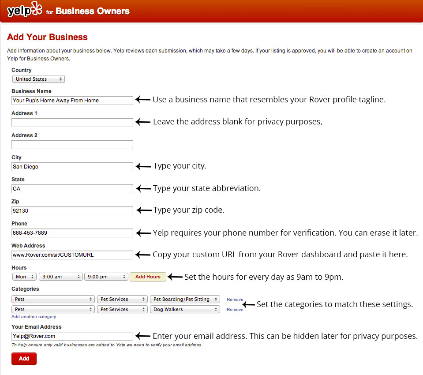Click the Web Address input field
This screenshot has height=375, width=423.
72,255
